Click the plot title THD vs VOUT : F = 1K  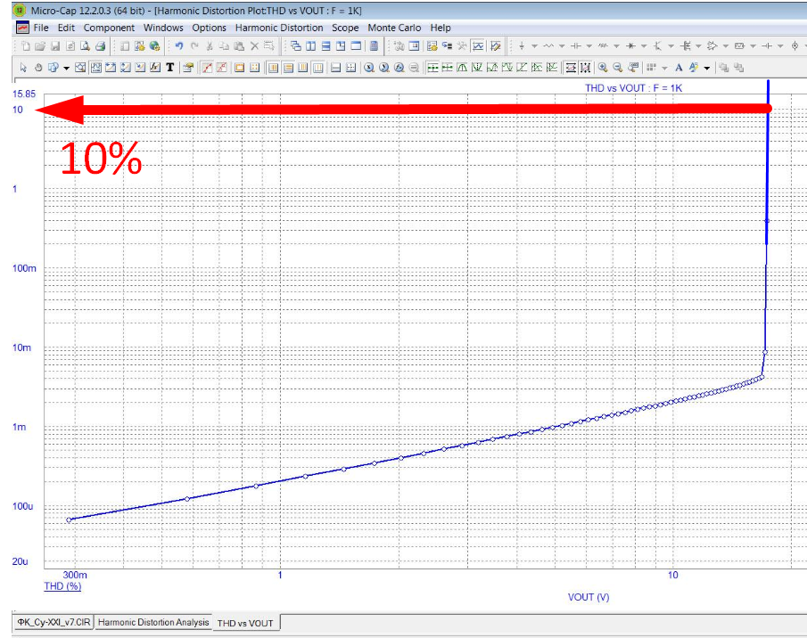(633, 88)
